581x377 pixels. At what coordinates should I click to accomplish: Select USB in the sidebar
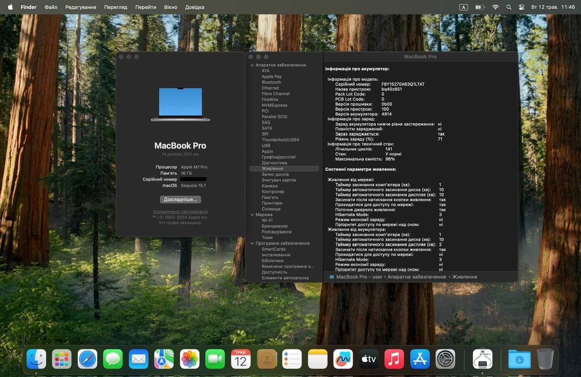coord(266,146)
